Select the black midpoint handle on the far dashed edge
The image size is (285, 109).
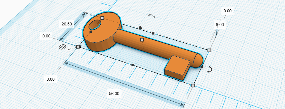[153, 33]
